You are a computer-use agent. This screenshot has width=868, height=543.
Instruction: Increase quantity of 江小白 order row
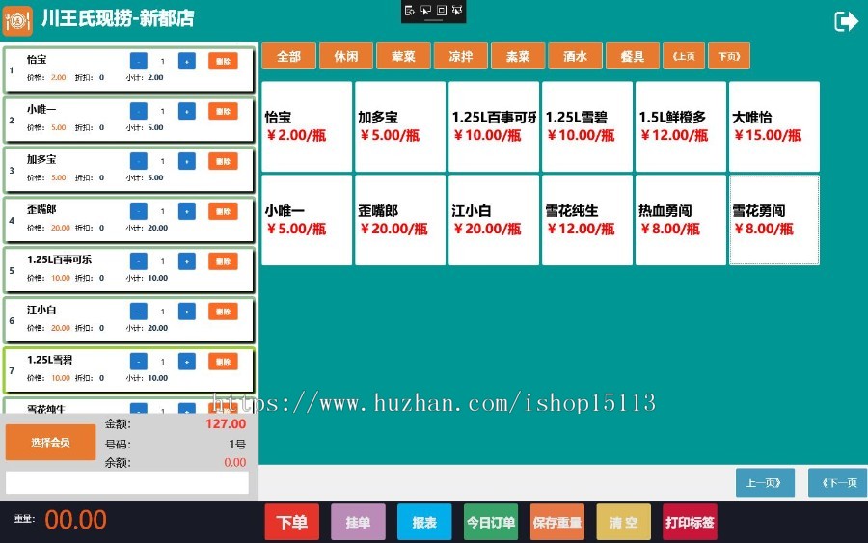(x=187, y=312)
